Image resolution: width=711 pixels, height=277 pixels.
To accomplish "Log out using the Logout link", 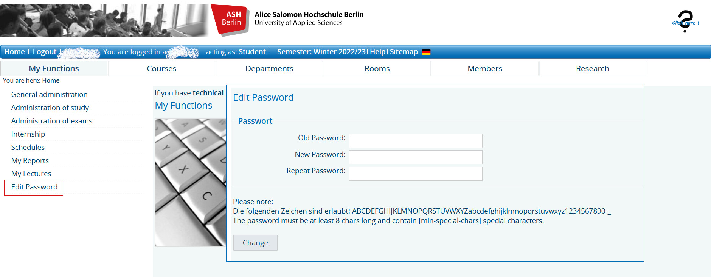I will [x=44, y=52].
